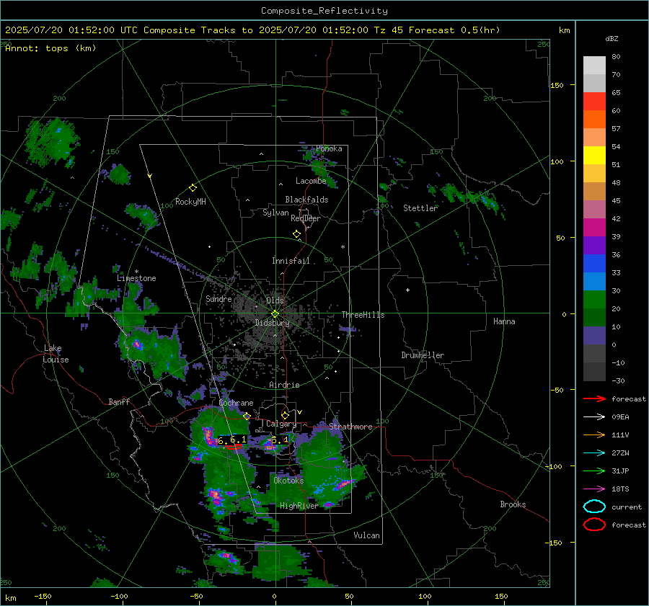Select the purple 39-36 dBZ color swatch
The height and width of the screenshot is (606, 649).
(594, 246)
